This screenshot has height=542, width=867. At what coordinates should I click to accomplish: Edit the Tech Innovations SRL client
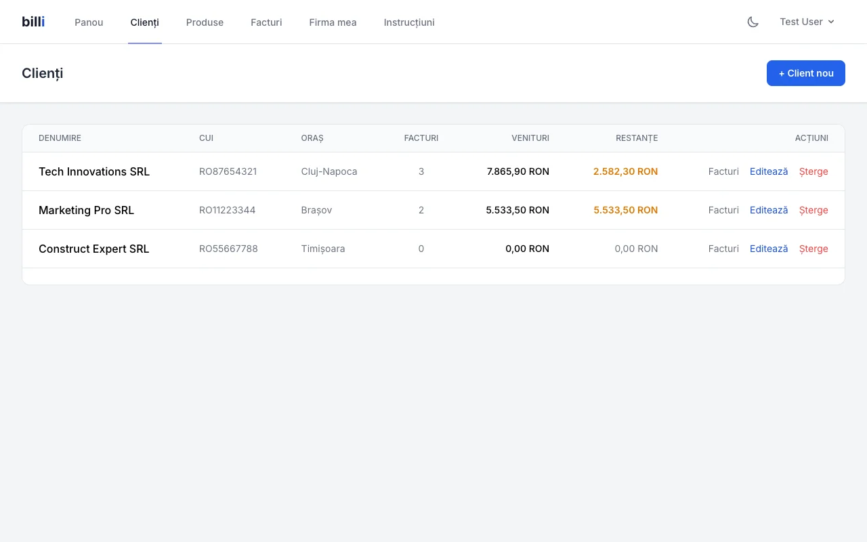pos(769,171)
